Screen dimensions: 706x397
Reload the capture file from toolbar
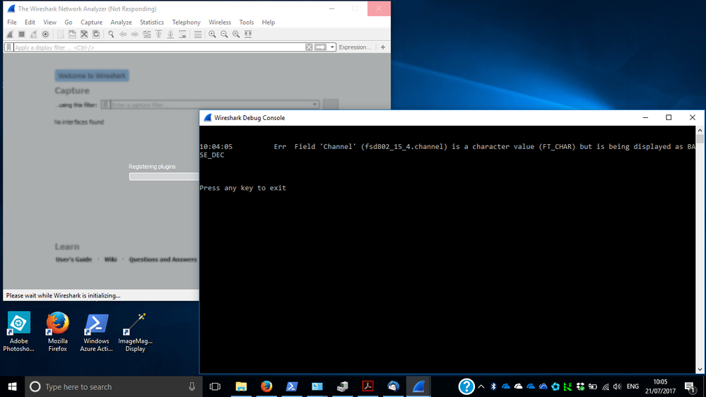[x=96, y=34]
